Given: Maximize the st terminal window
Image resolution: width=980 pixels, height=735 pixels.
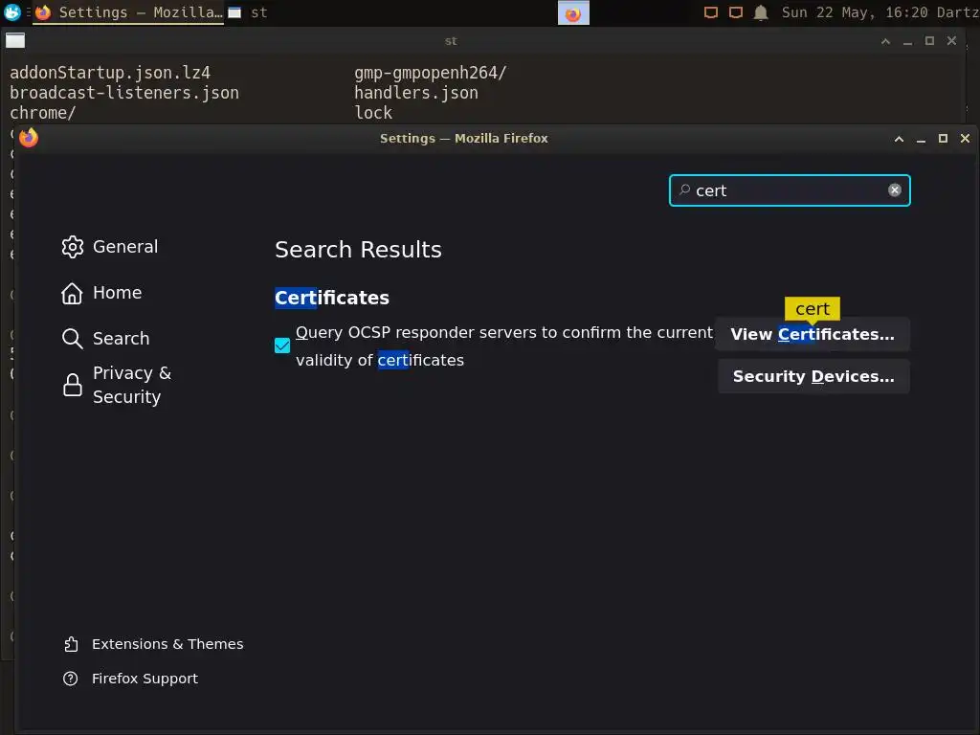Looking at the screenshot, I should pyautogui.click(x=929, y=40).
